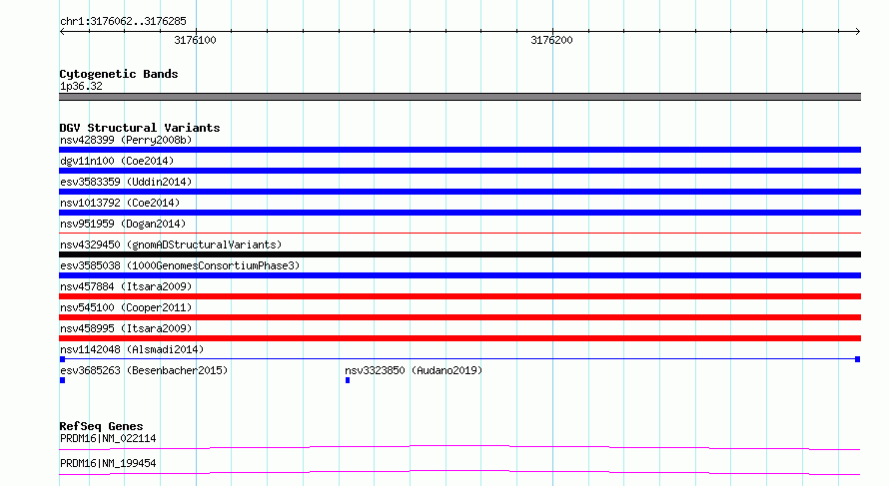The image size is (889, 486).
Task: Click the nsv458995 (Itsara2009) label
Action: pos(126,328)
